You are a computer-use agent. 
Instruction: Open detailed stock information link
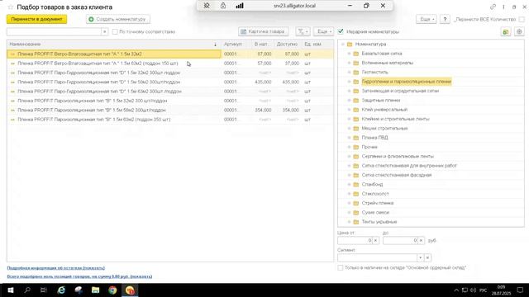(x=56, y=268)
